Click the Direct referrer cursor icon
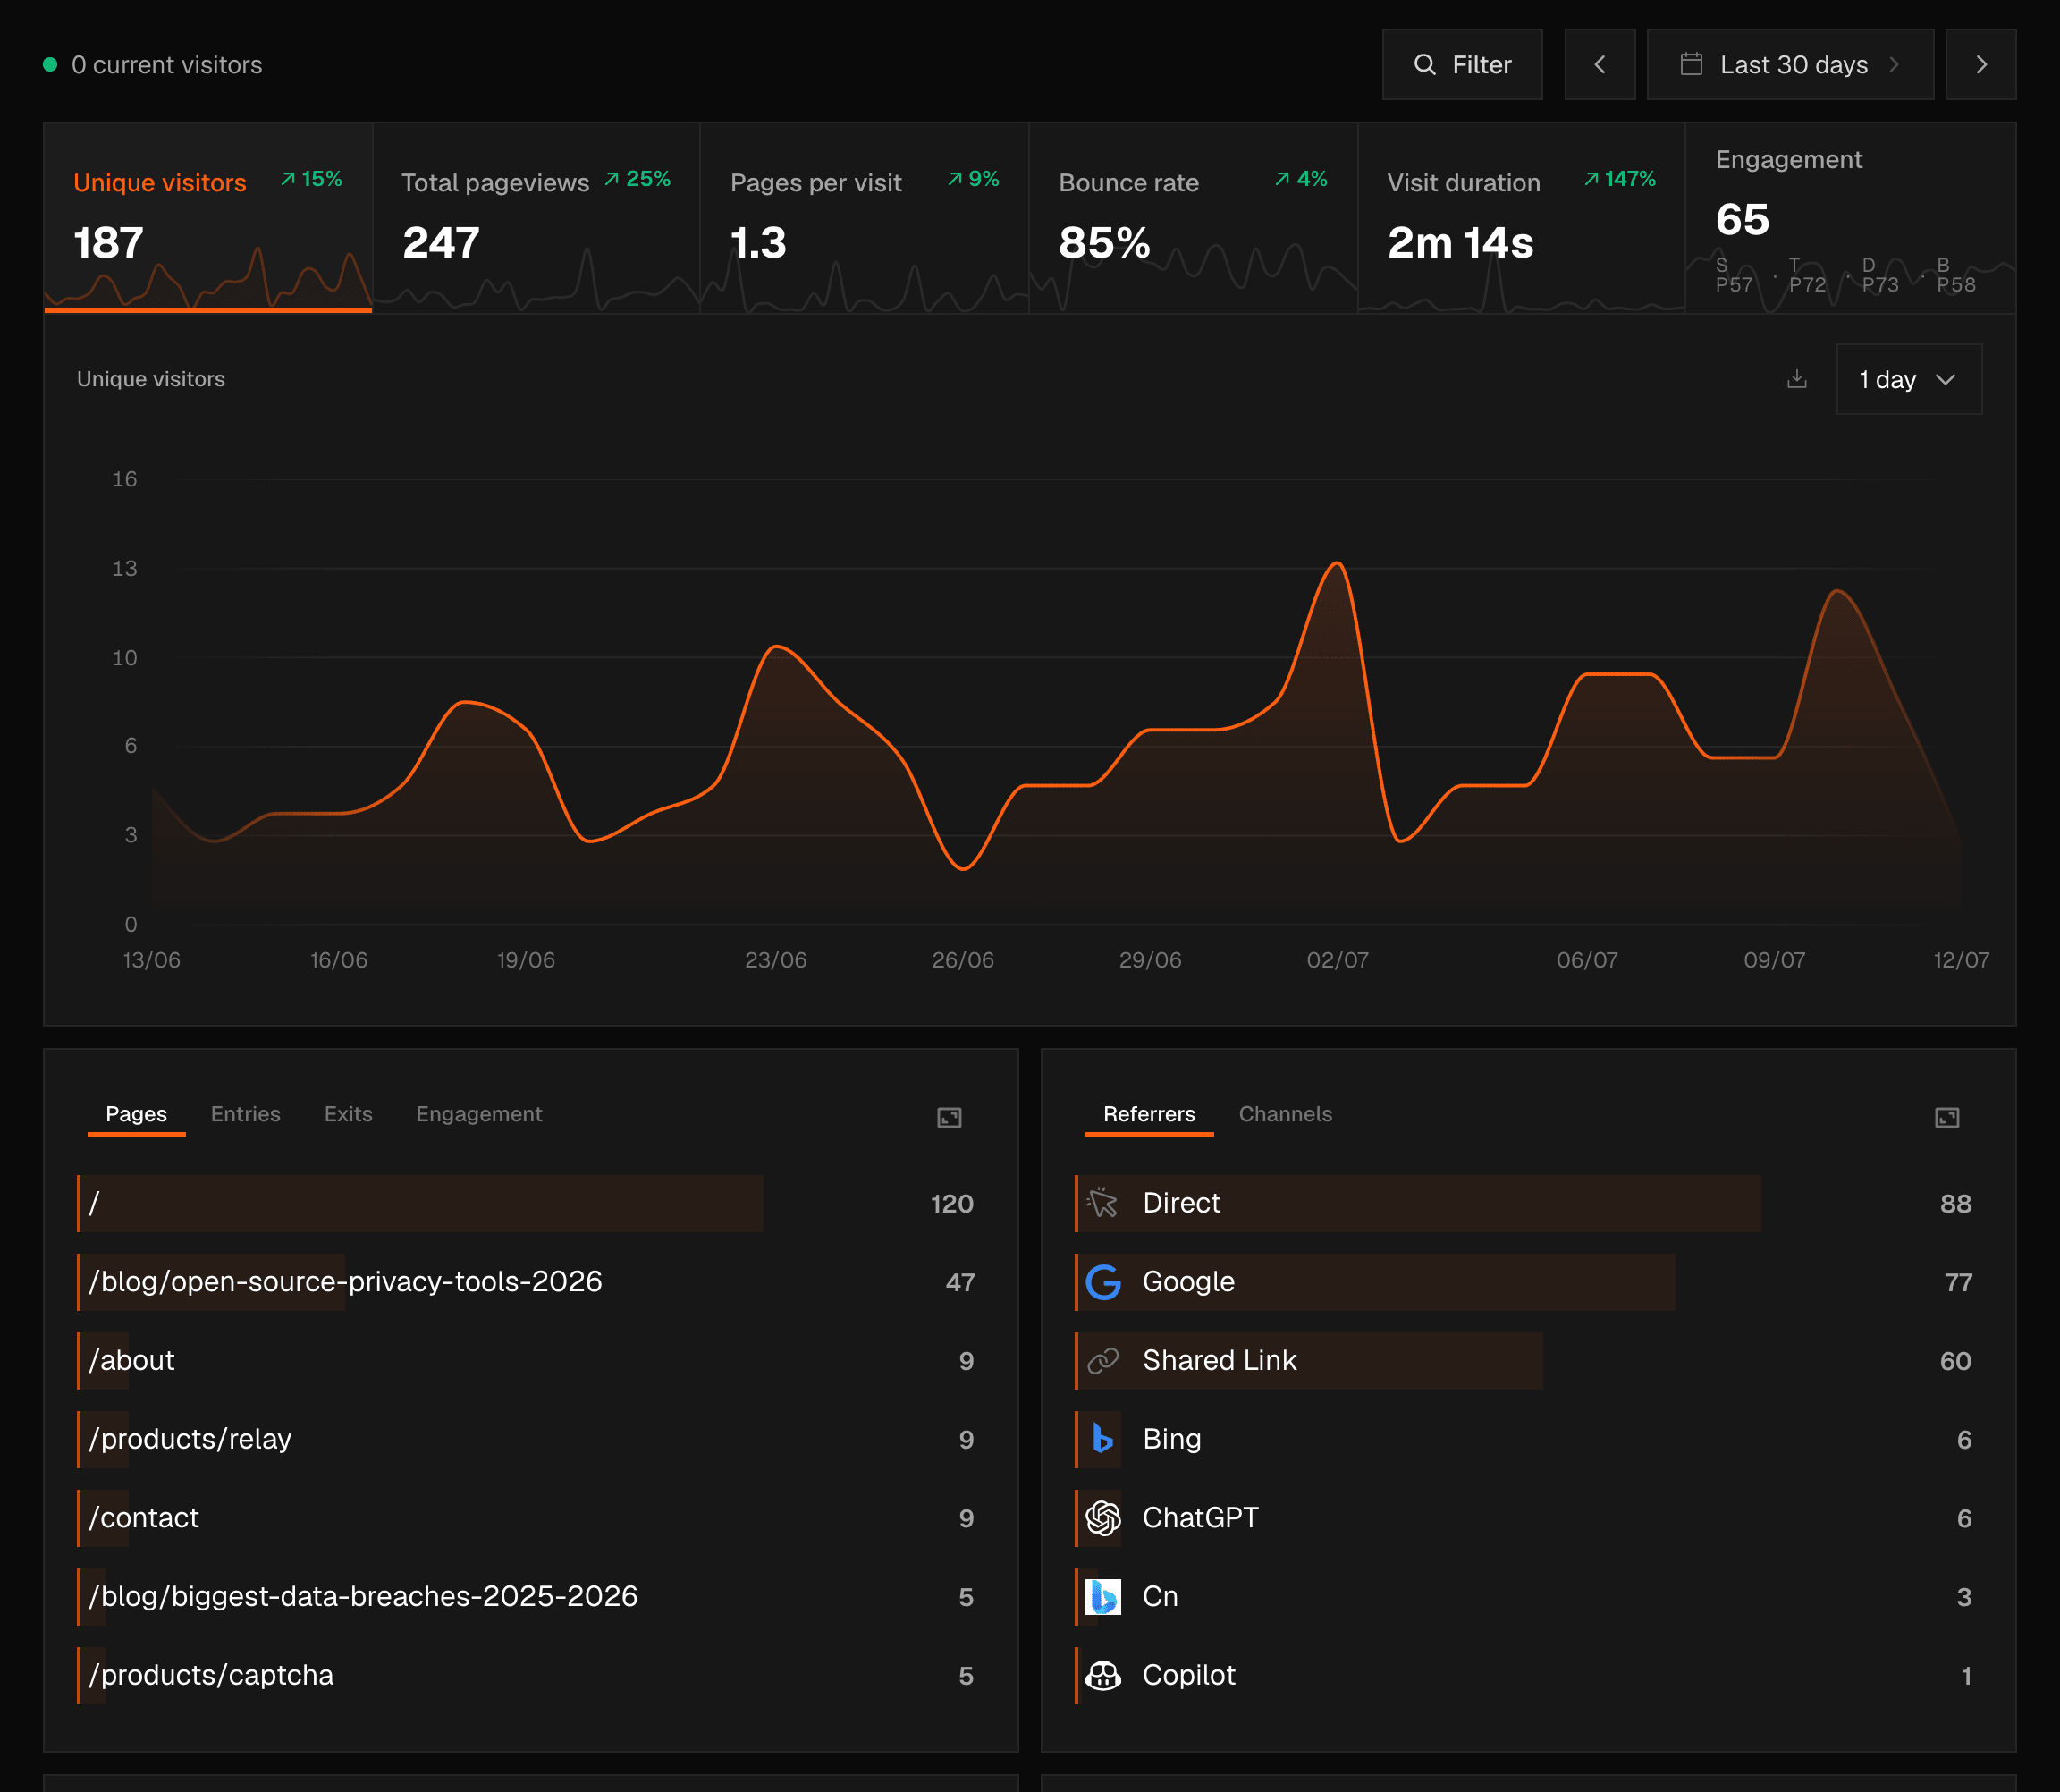 point(1102,1203)
